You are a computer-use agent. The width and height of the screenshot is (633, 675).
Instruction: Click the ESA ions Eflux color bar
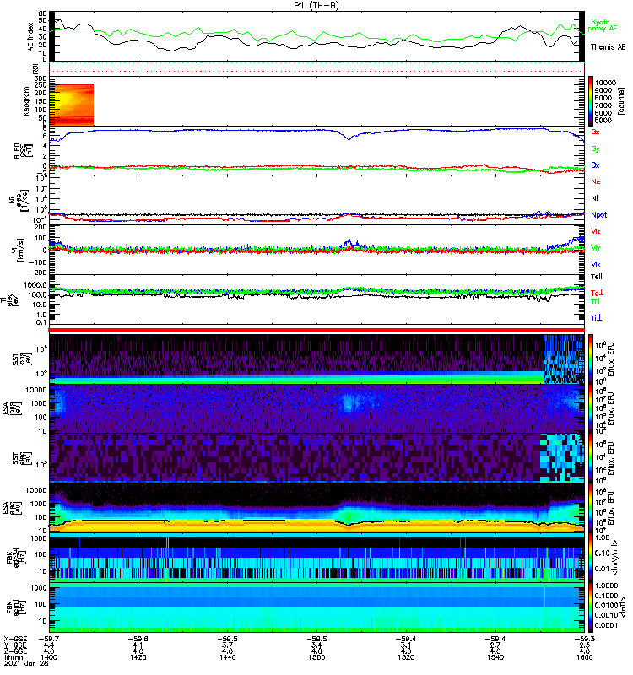coord(591,408)
